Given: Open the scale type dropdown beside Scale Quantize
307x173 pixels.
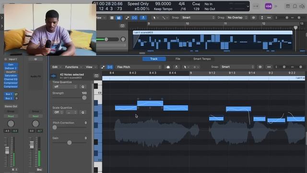Looking at the screenshot, I should [71, 112].
